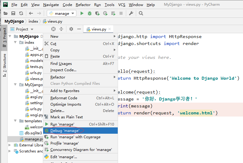
Task: Open the VCS menu
Action: (122, 5)
